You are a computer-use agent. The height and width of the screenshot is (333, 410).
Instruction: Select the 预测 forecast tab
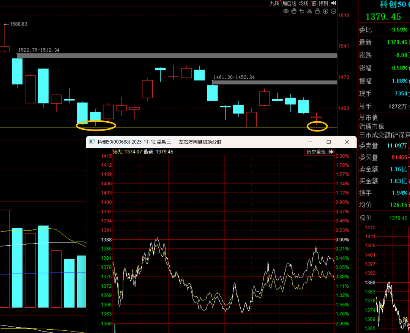(x=323, y=3)
